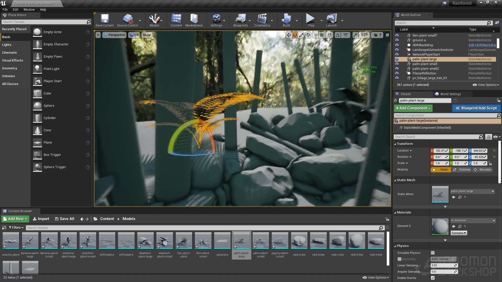502x282 pixels.
Task: Set Mobility to Movable
Action: [x=483, y=170]
